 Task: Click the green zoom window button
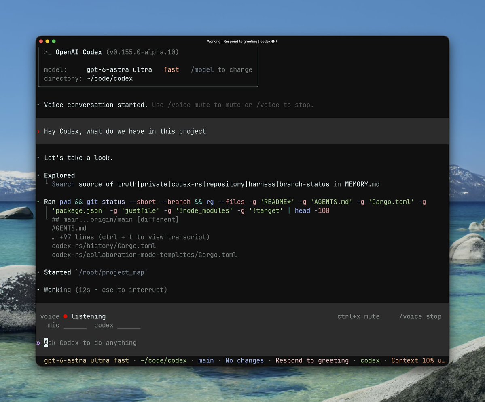(x=54, y=41)
